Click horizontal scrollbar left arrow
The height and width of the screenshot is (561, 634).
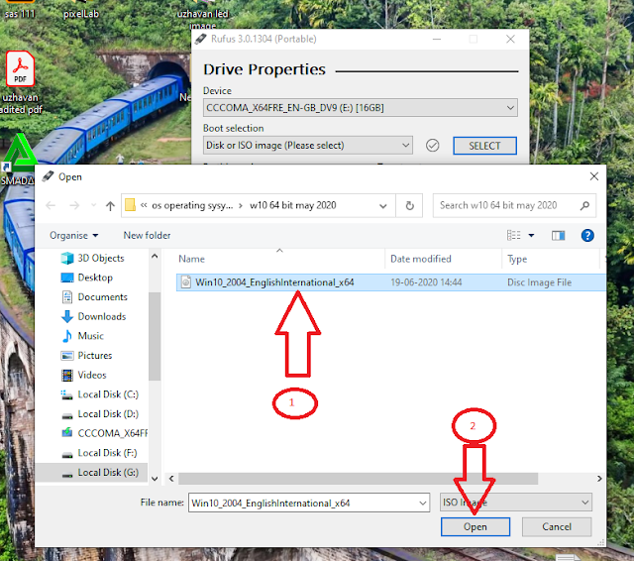coord(171,479)
